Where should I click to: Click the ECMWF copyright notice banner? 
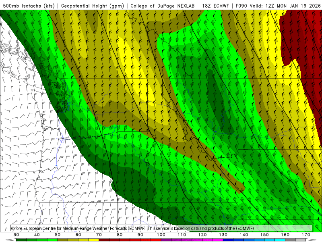point(161,228)
